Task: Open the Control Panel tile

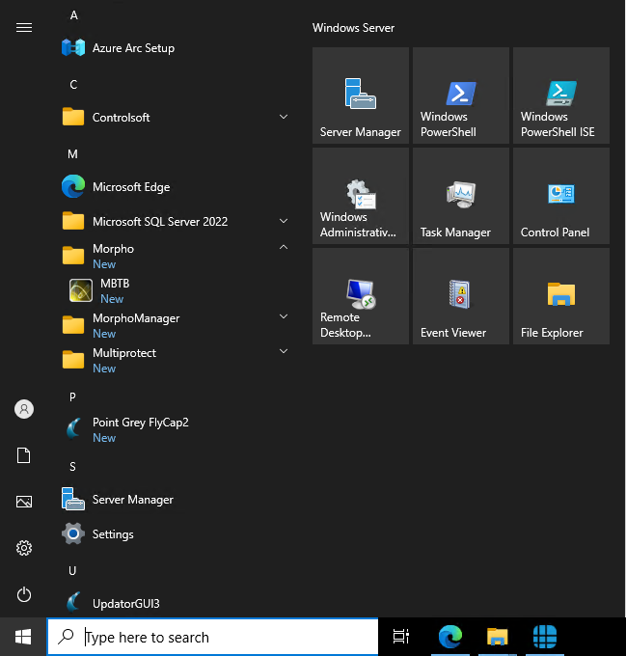Action: pyautogui.click(x=561, y=196)
